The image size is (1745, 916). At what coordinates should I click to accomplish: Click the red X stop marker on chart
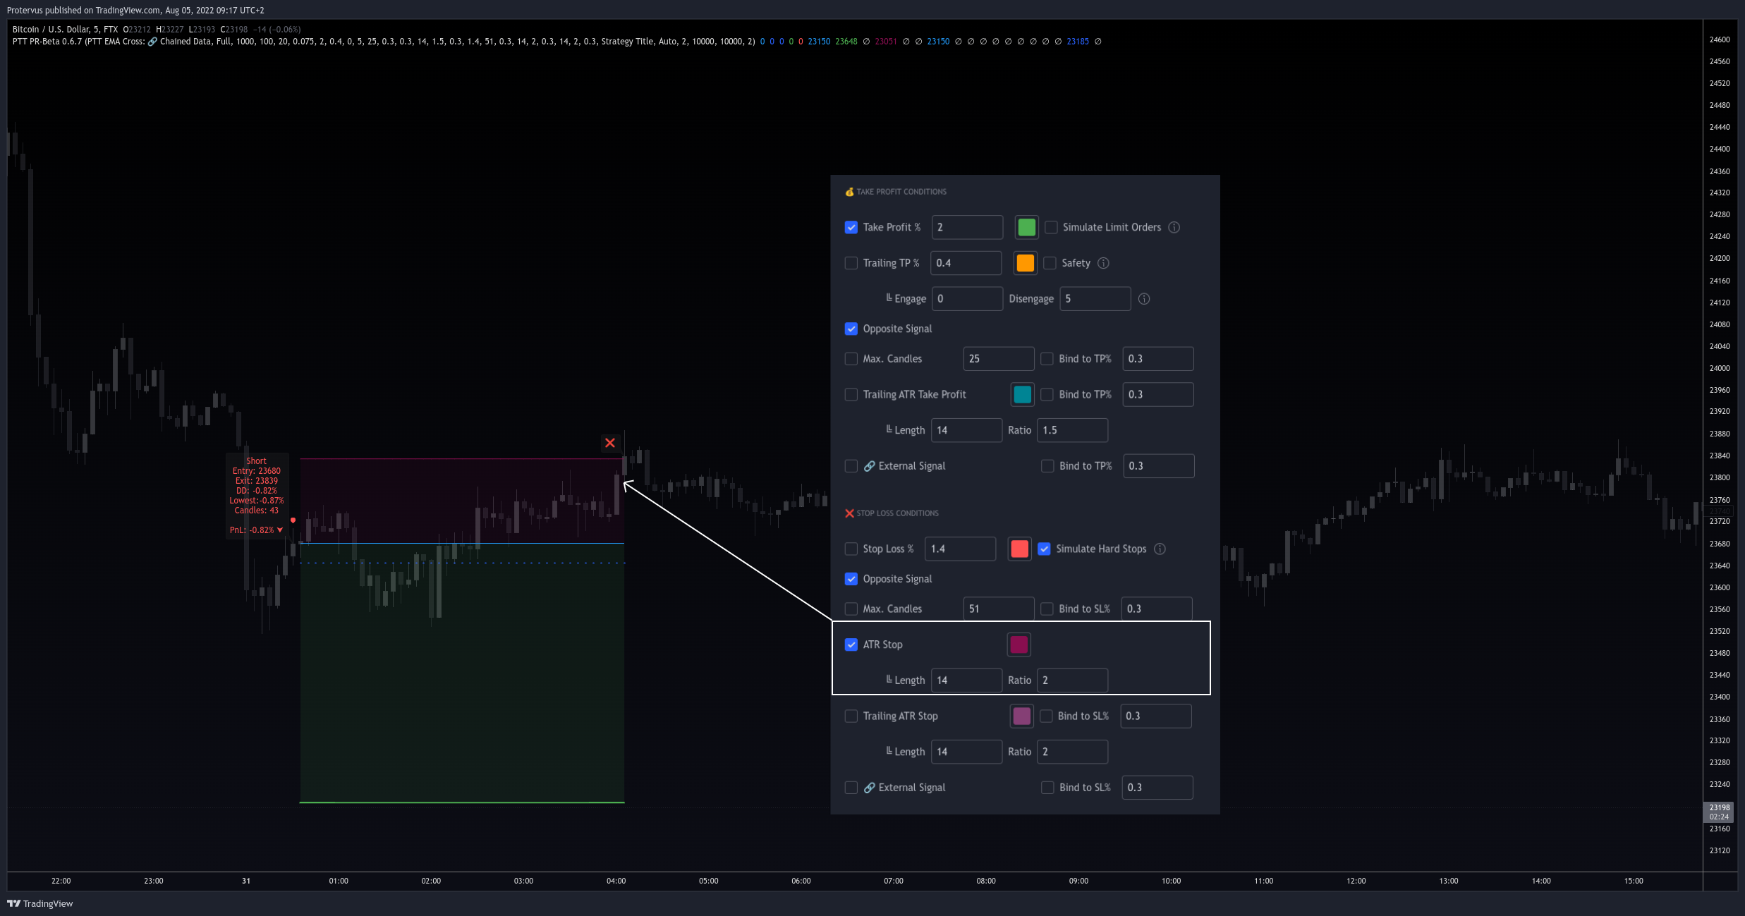[x=610, y=443]
